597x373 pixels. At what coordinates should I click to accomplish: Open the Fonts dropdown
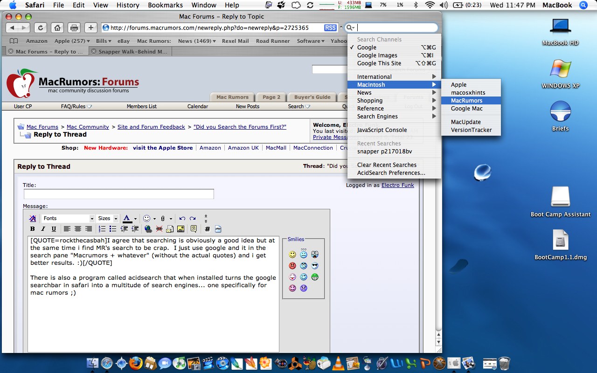point(68,218)
